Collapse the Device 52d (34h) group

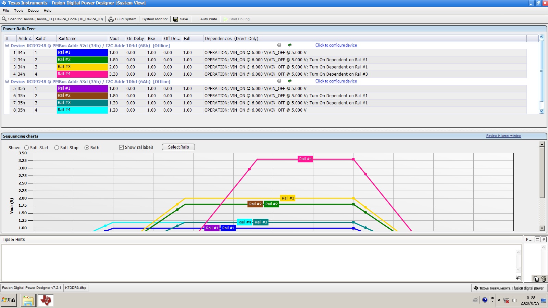pyautogui.click(x=7, y=45)
